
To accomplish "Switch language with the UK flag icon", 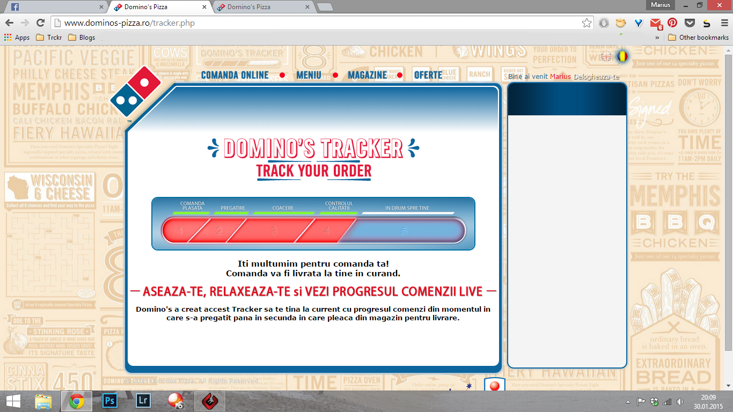I will coord(606,56).
